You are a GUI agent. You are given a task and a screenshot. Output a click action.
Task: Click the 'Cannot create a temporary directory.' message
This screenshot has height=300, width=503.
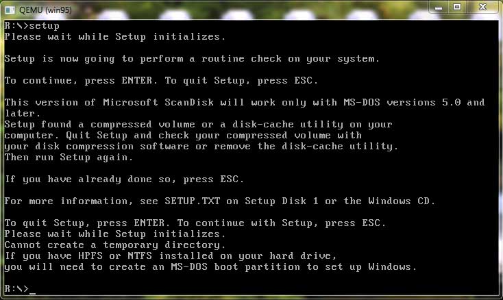114,245
